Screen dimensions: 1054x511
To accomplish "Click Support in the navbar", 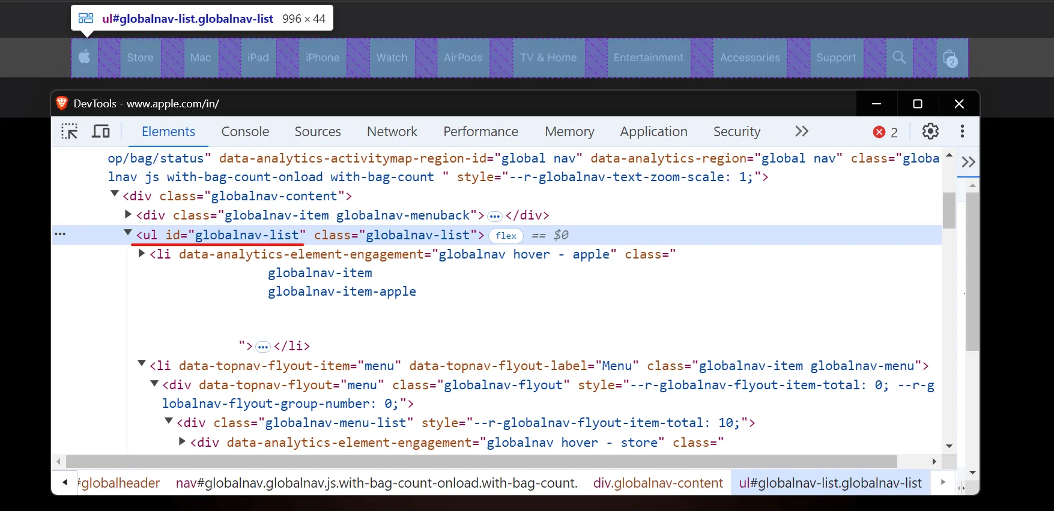I will (837, 58).
